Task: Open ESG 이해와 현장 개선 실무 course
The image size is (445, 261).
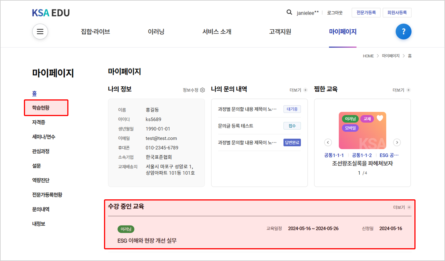Action: pos(147,240)
